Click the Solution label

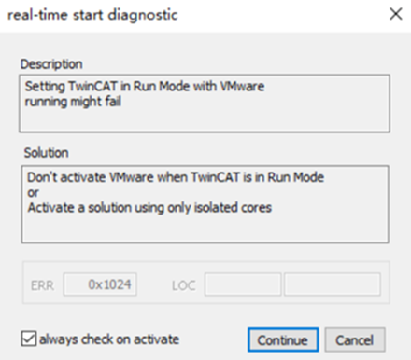point(47,153)
